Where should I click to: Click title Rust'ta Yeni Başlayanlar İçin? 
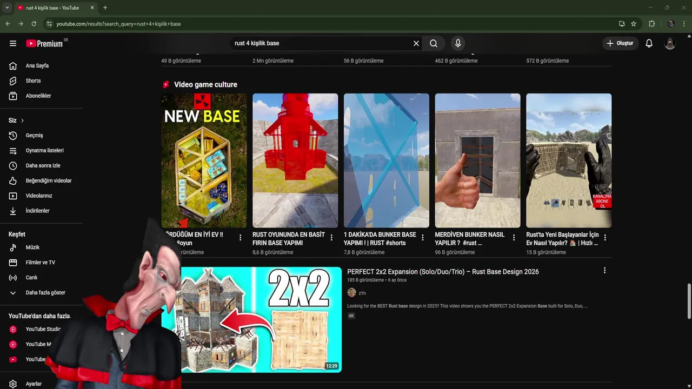click(562, 239)
